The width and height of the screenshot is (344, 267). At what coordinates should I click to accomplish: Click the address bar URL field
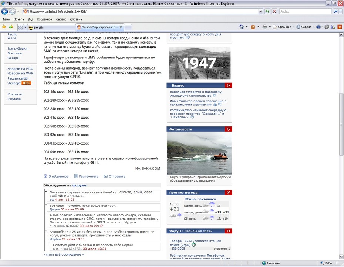point(141,11)
